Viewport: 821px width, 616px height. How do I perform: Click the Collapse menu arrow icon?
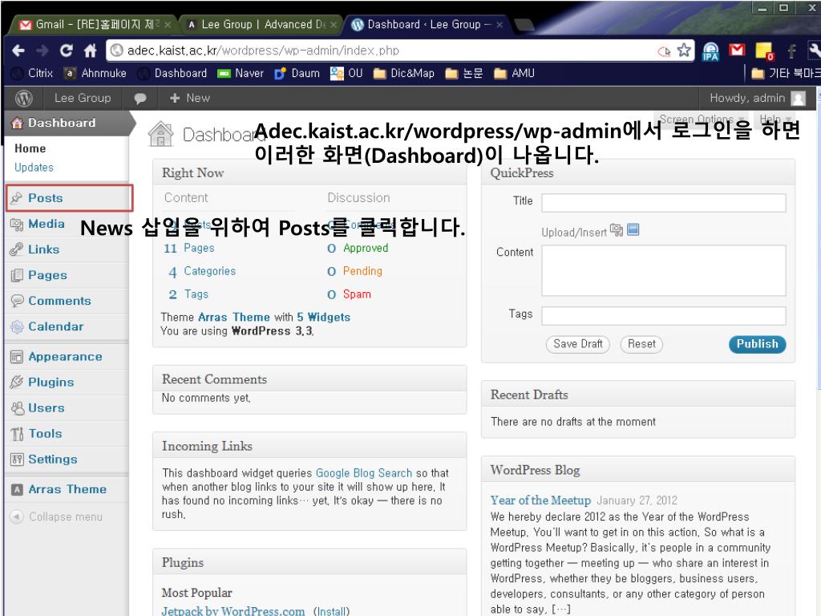(x=17, y=517)
